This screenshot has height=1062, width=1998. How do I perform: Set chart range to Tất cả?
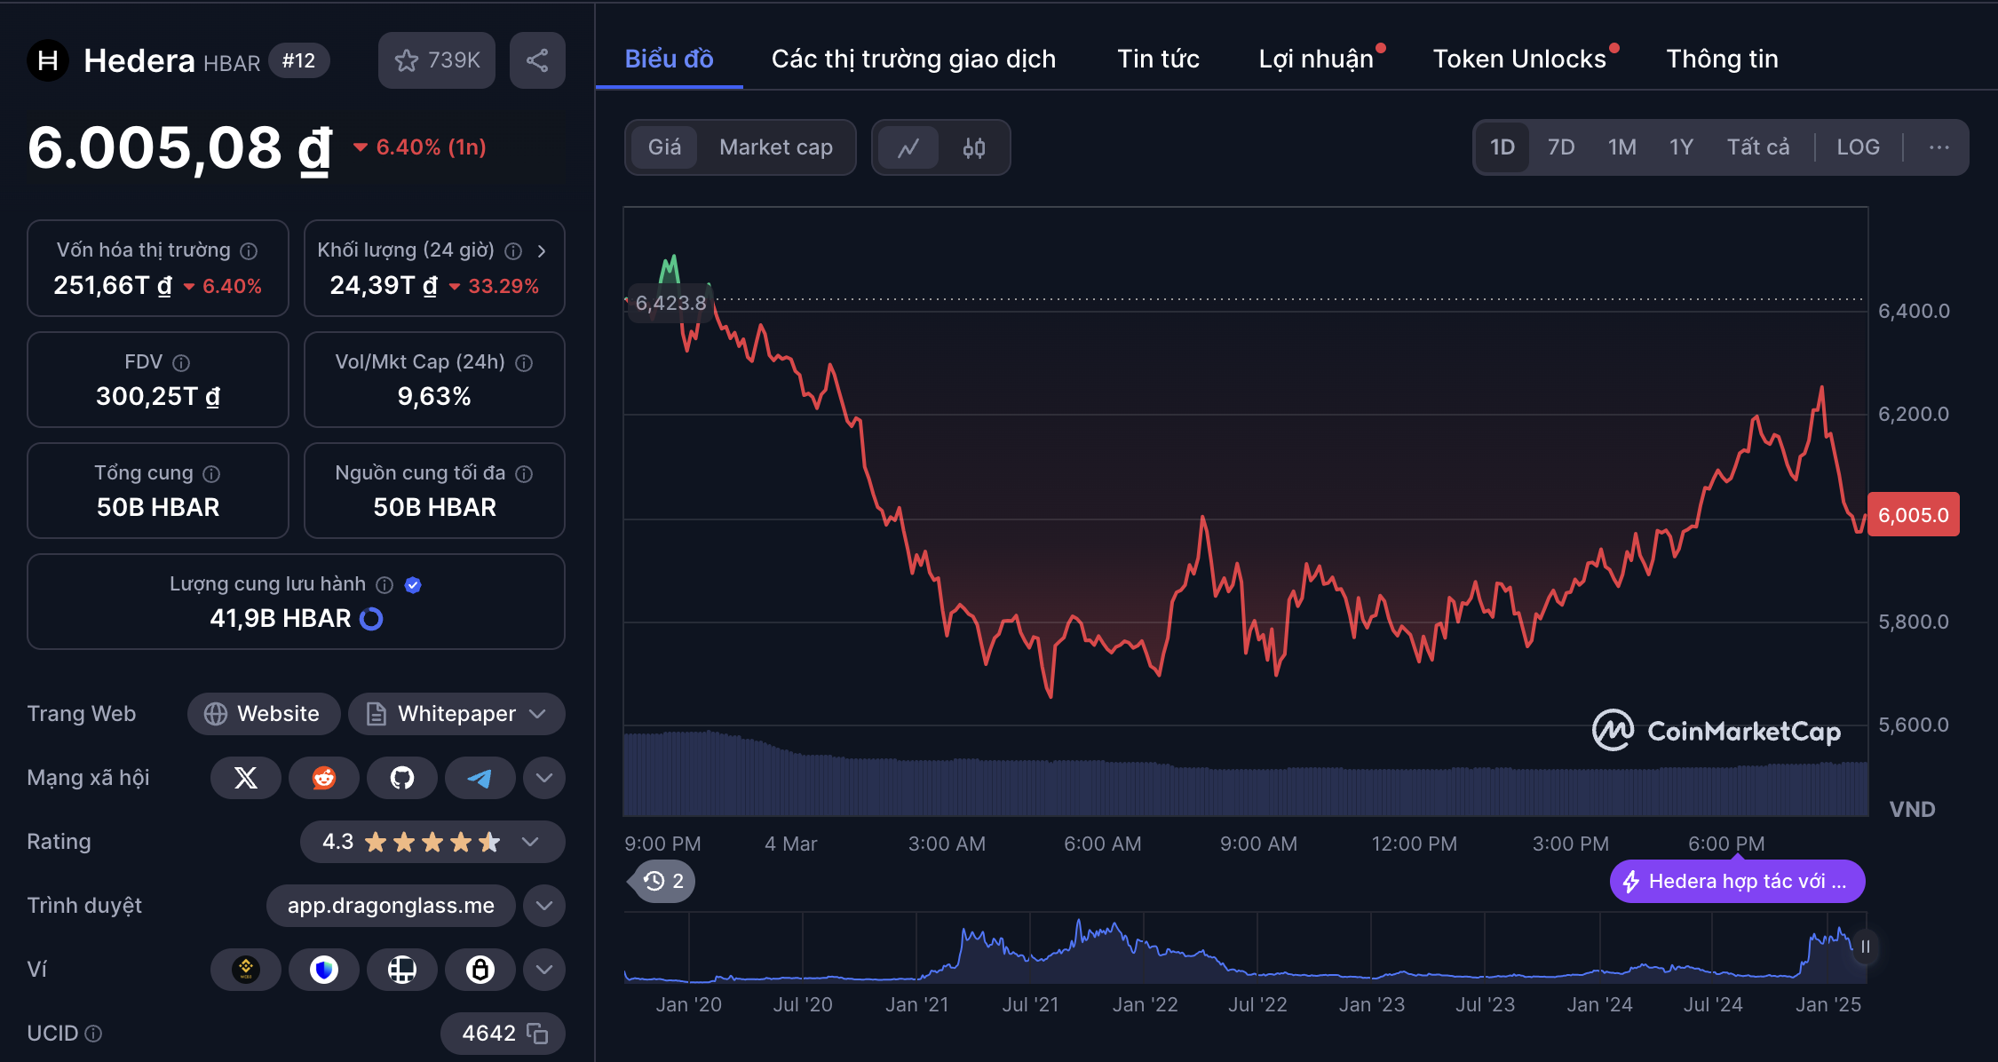pyautogui.click(x=1758, y=147)
